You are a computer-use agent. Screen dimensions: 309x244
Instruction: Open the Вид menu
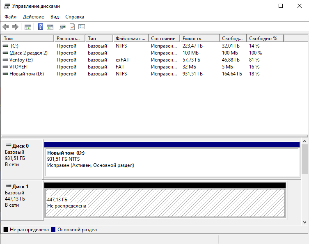(x=55, y=17)
